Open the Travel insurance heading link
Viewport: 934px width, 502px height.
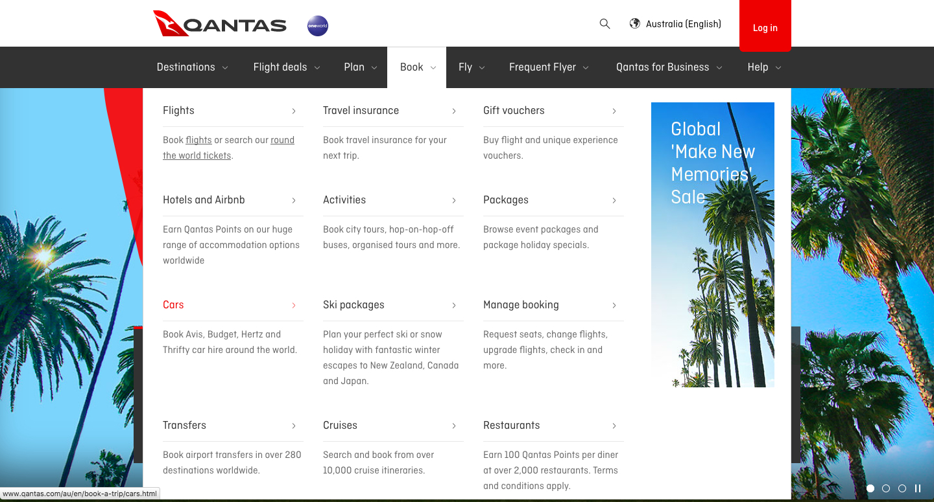coord(361,111)
